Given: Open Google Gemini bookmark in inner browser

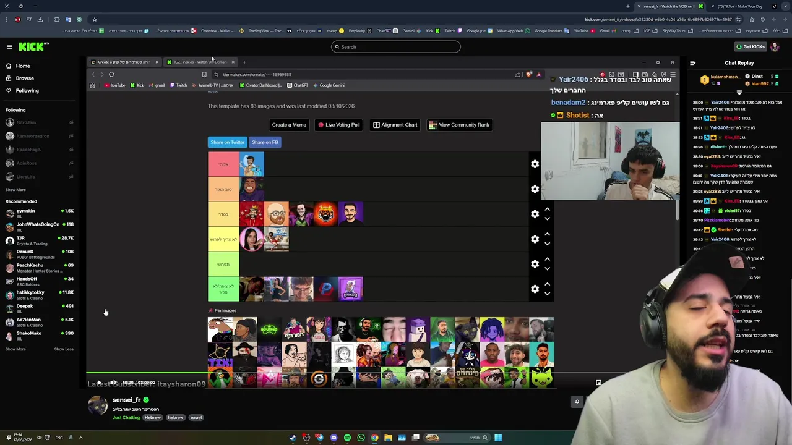Looking at the screenshot, I should (329, 85).
